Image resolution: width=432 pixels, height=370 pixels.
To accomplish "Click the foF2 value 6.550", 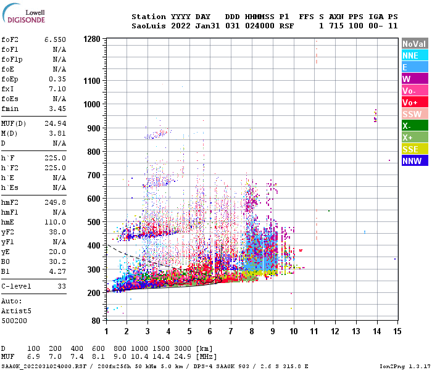I will pos(56,39).
